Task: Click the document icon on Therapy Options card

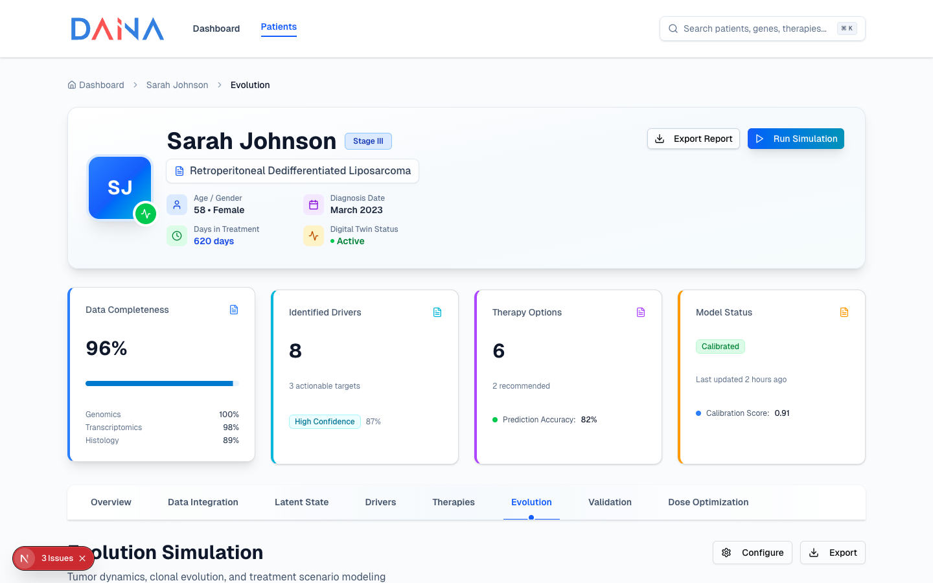Action: click(641, 312)
